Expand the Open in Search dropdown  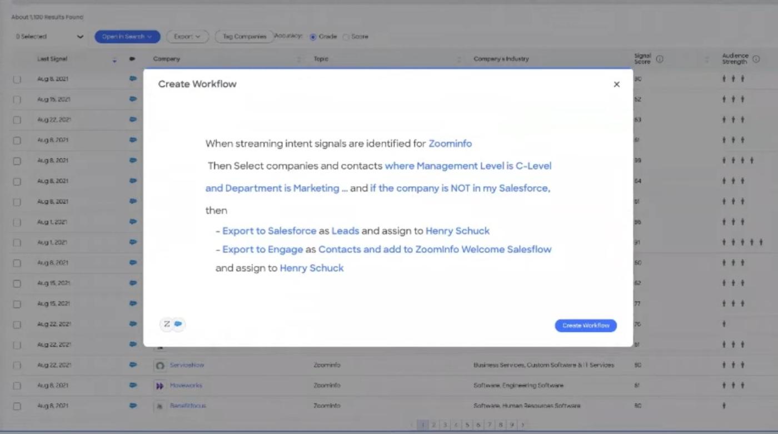click(x=127, y=37)
